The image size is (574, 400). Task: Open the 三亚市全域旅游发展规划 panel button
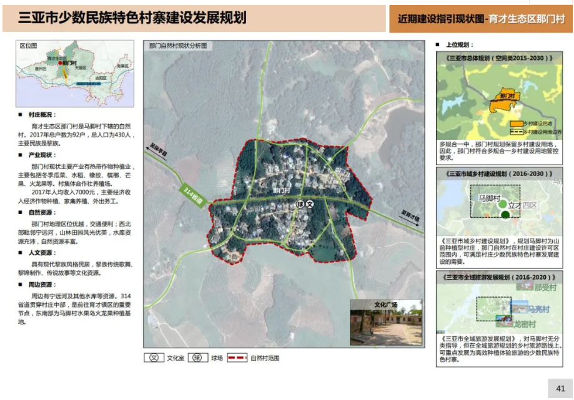[x=499, y=276]
